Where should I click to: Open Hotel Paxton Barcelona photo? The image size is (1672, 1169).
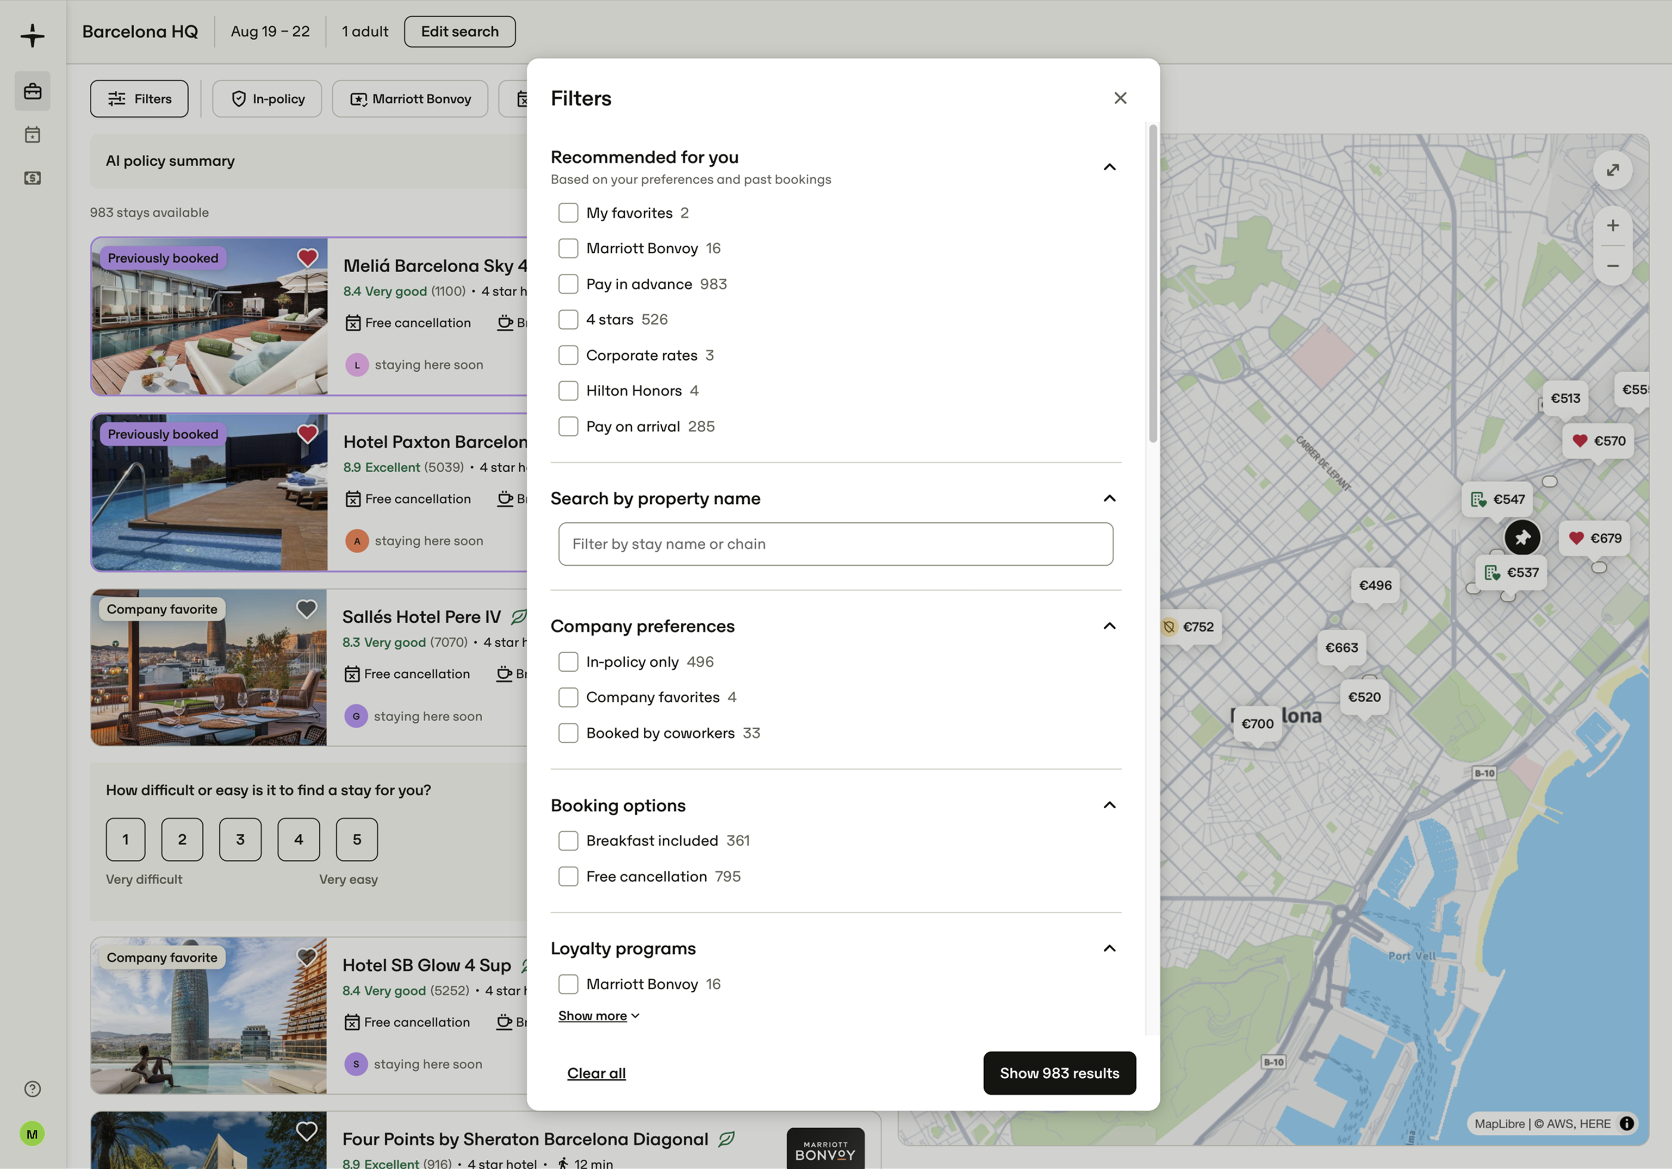click(x=209, y=493)
